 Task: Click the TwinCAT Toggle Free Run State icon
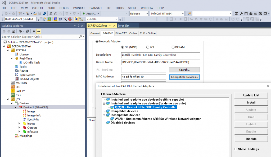point(70,19)
